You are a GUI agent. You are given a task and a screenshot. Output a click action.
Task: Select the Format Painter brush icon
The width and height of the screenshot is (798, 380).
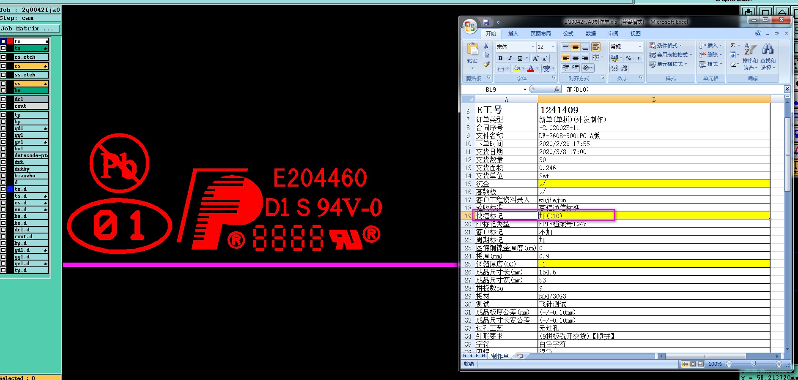click(486, 64)
